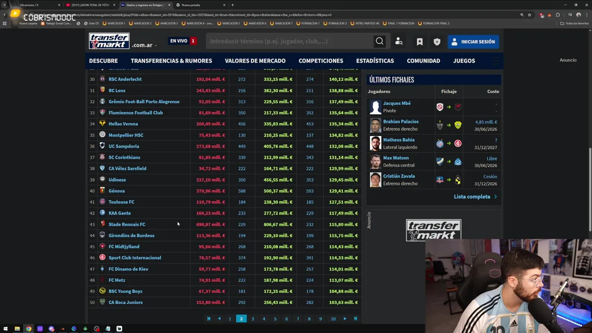Go to last page arrow in pagination

coord(355,319)
